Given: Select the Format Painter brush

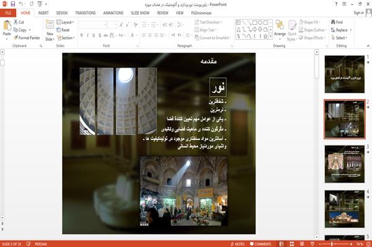Looking at the screenshot, I should click(16, 38).
